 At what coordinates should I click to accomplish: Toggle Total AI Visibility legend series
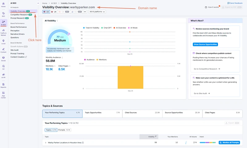click(x=91, y=28)
